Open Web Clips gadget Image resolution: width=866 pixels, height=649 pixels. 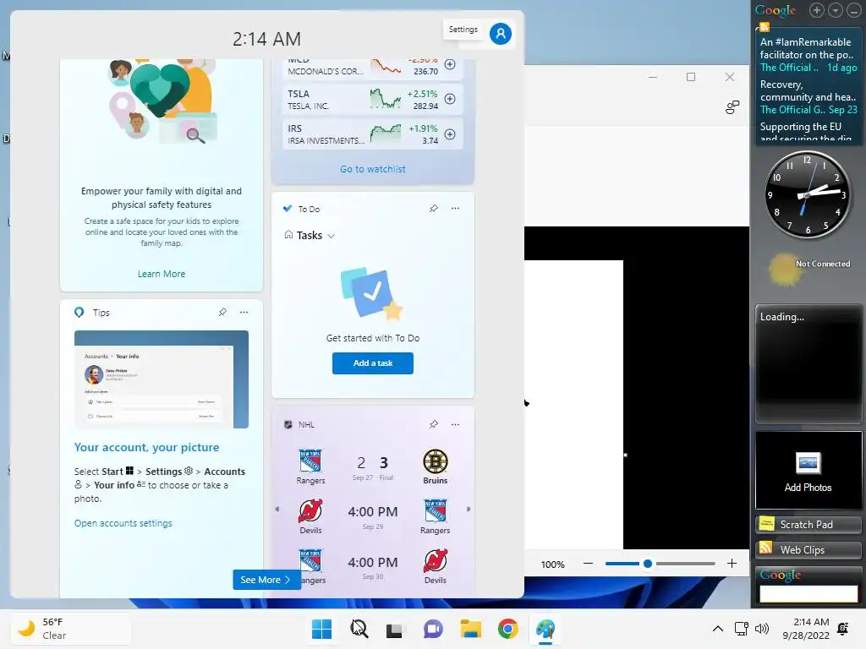[x=808, y=549]
